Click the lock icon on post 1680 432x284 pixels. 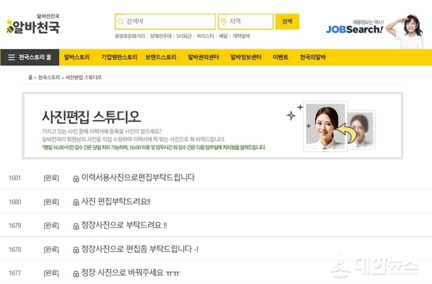pyautogui.click(x=76, y=202)
